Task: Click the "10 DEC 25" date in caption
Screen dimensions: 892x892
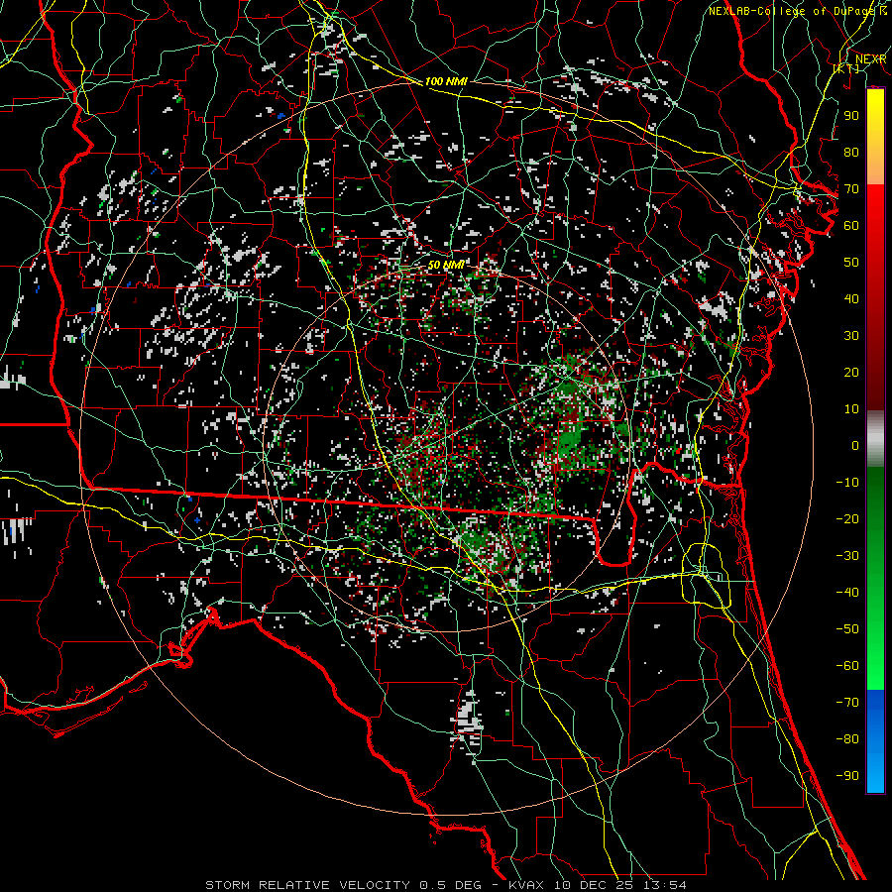Action: point(594,885)
